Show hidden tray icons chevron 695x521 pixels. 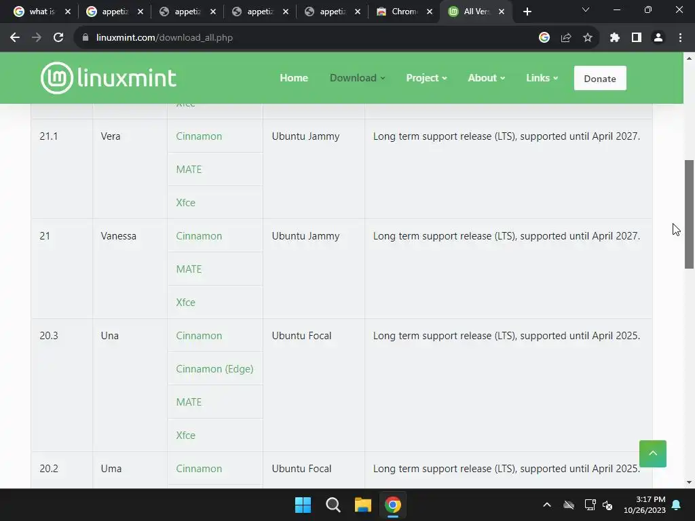(x=547, y=505)
